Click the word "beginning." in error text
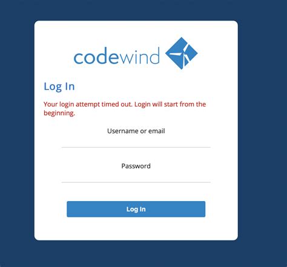Viewport: 287px width, 267px height. (x=59, y=113)
